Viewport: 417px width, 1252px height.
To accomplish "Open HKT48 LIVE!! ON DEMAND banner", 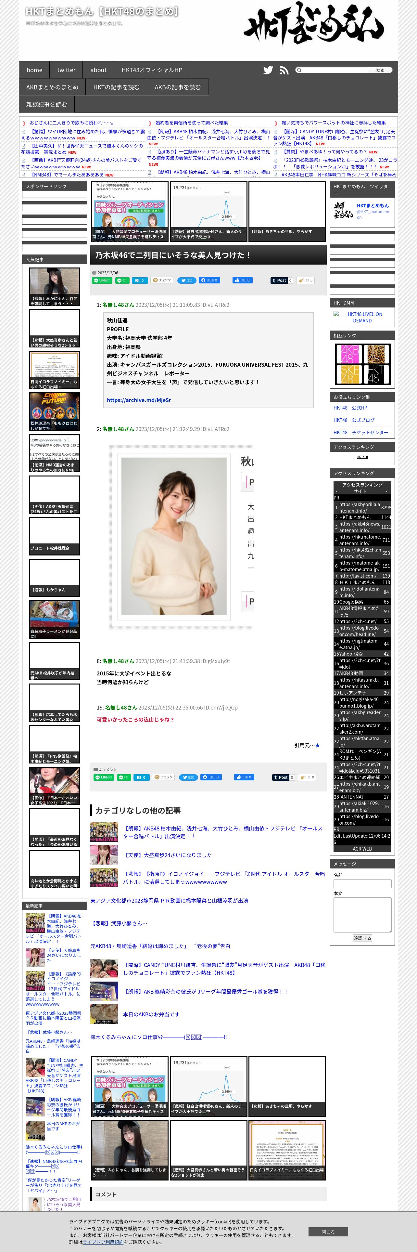I will coord(362,317).
